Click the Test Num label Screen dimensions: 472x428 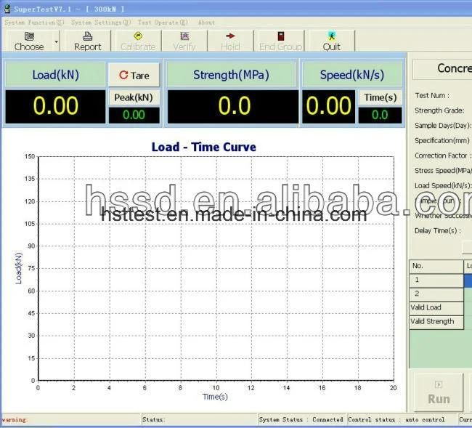pos(432,95)
